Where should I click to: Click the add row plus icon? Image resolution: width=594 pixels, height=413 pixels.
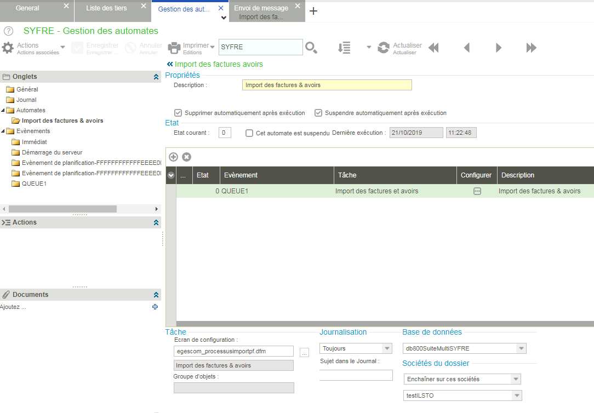pos(173,157)
